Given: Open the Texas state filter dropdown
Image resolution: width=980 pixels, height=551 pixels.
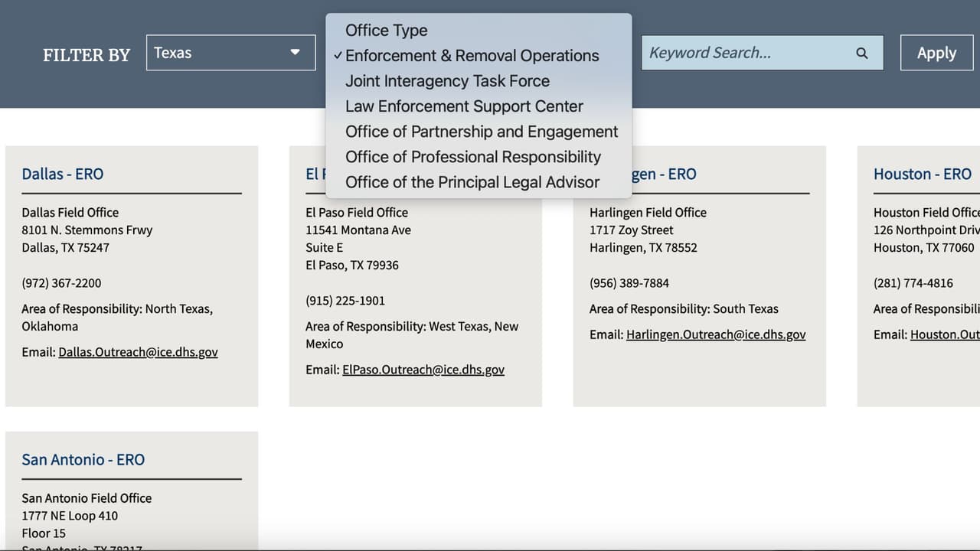Looking at the screenshot, I should (230, 53).
